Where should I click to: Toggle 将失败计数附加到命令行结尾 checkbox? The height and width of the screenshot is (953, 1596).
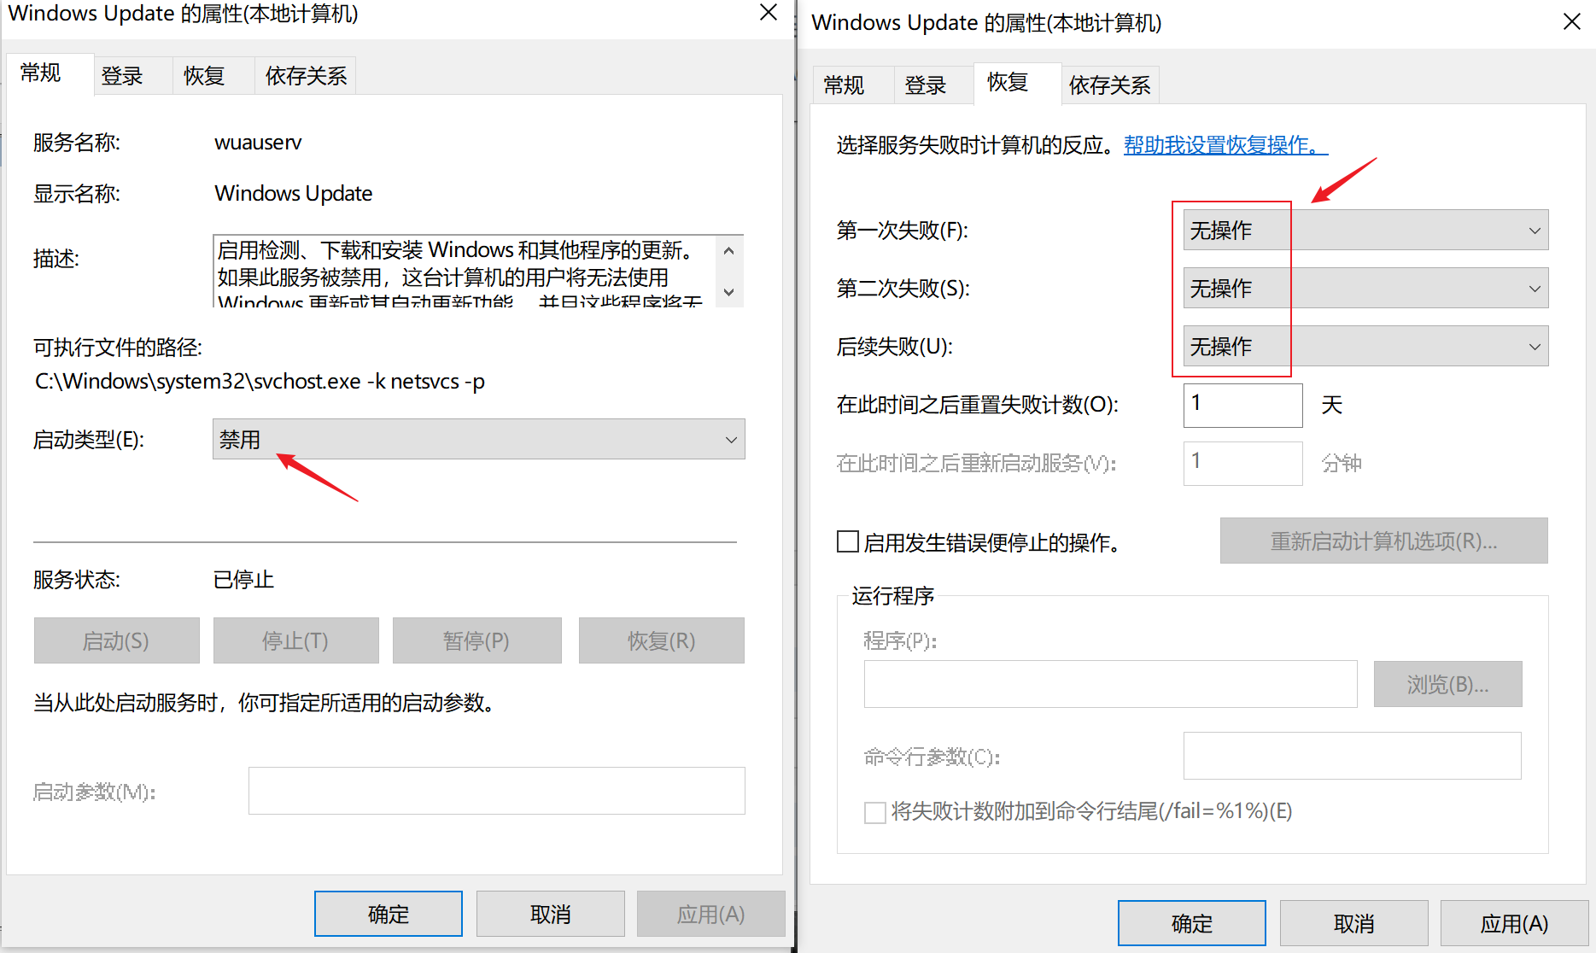point(875,812)
